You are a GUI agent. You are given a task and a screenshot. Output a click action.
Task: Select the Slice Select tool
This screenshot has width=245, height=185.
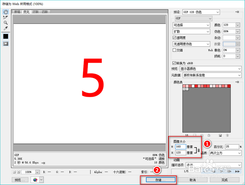(x=6, y=17)
